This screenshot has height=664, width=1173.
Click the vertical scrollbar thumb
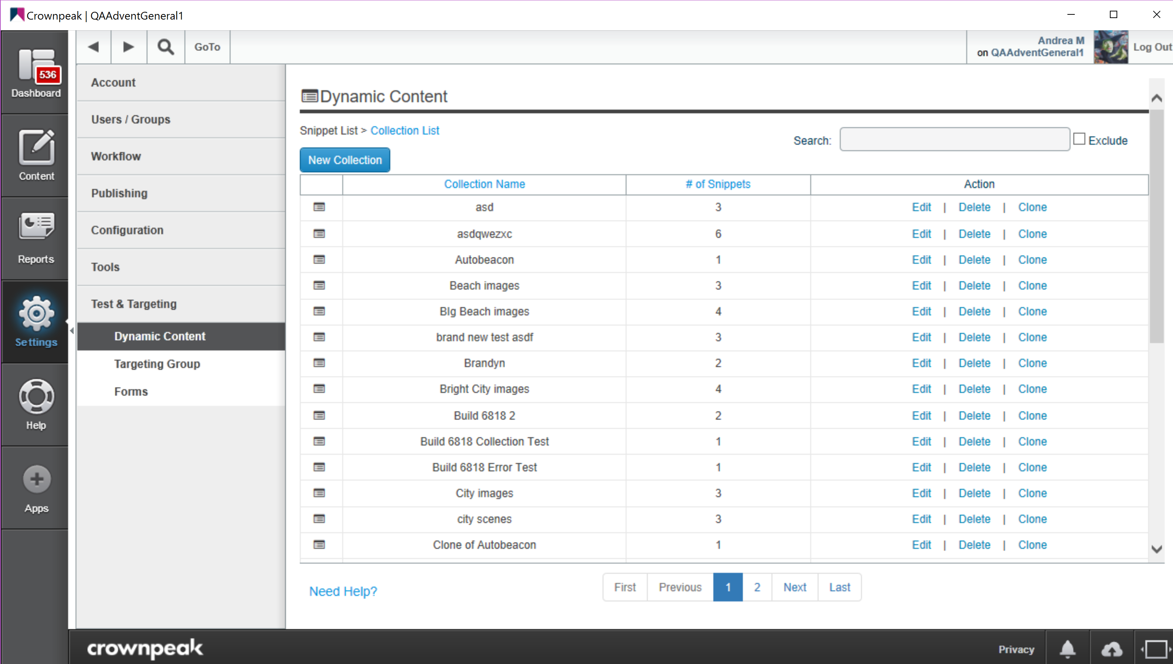coord(1156,226)
